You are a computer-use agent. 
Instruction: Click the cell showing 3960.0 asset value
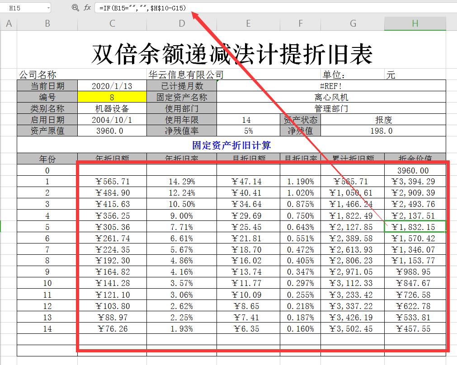111,131
